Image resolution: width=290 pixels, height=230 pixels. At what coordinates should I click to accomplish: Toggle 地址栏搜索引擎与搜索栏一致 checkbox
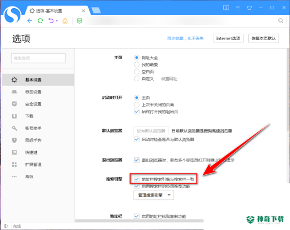(136, 179)
